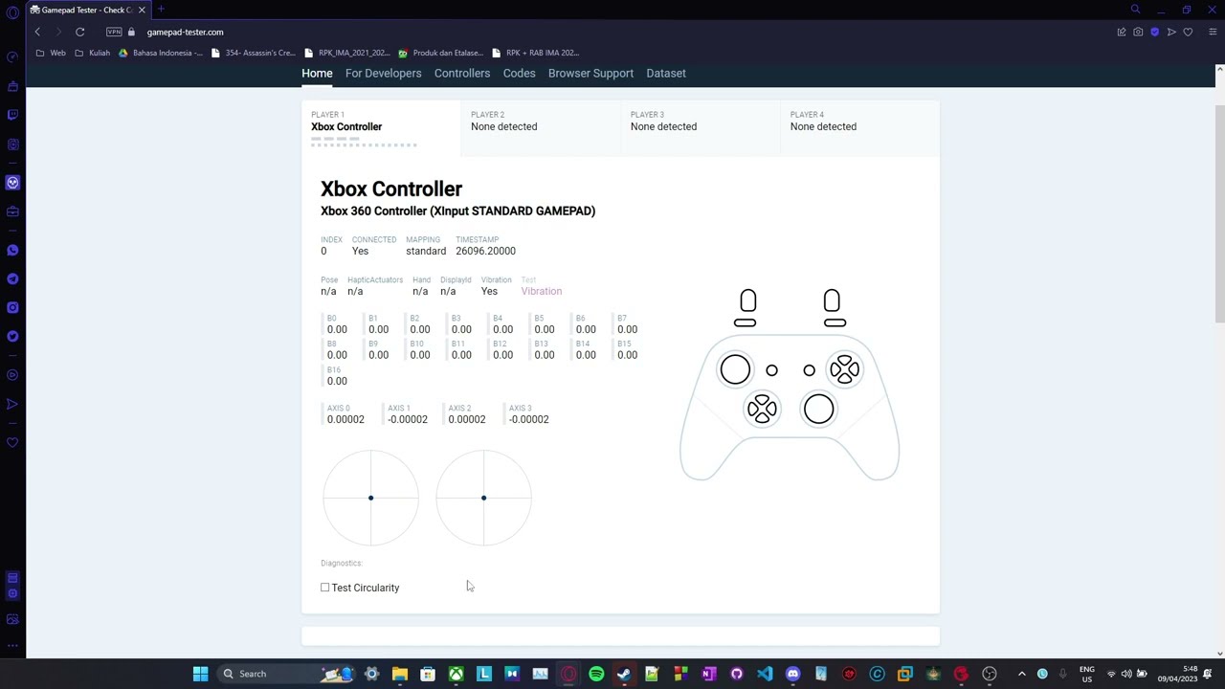The height and width of the screenshot is (689, 1225).
Task: Click the AXIS 0 value 0.00002
Action: pyautogui.click(x=345, y=419)
